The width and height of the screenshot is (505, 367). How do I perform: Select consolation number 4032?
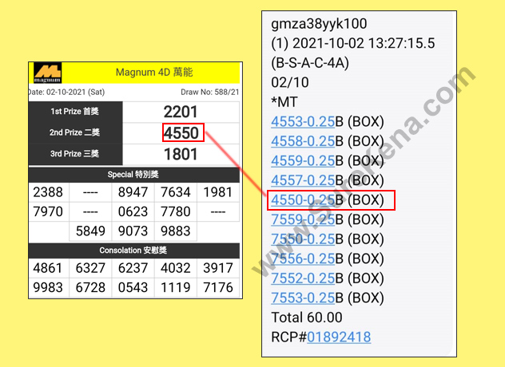[176, 268]
